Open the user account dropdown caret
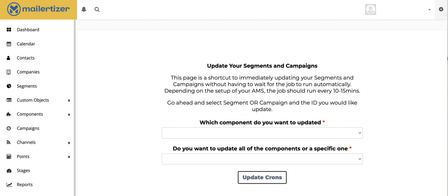 (x=429, y=10)
